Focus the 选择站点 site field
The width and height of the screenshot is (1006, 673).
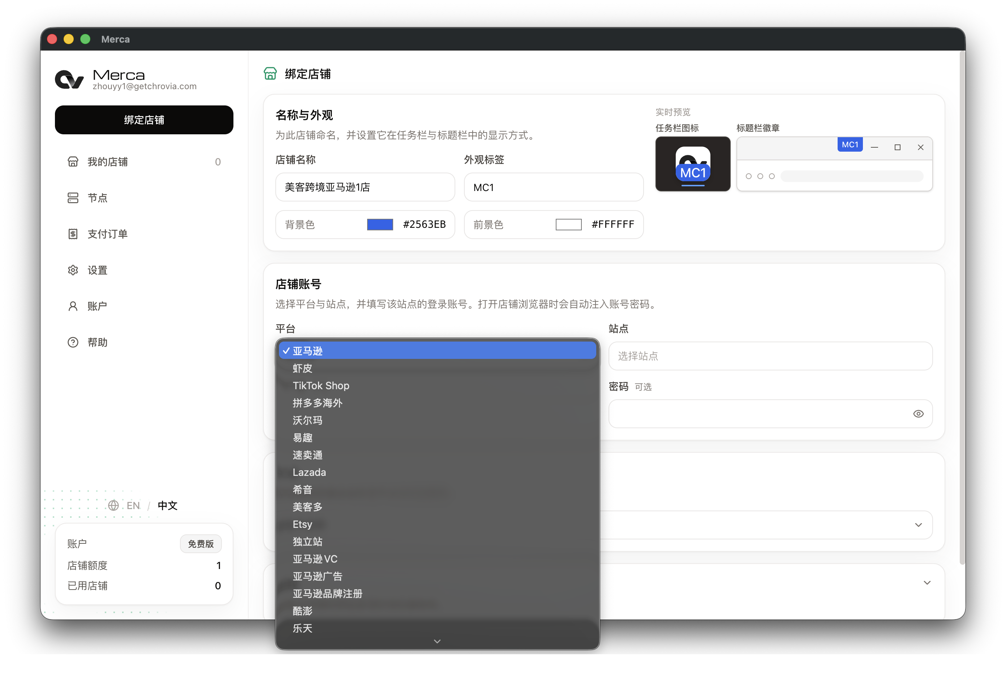coord(770,356)
